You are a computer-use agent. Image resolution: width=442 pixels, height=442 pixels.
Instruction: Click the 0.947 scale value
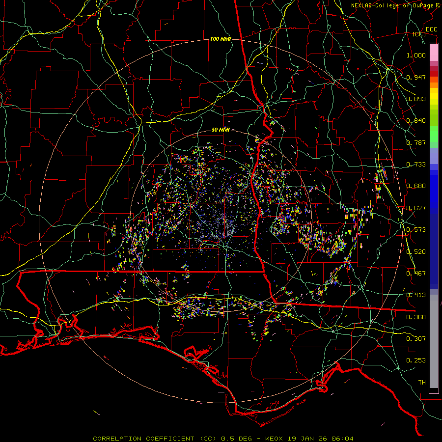[x=416, y=77]
